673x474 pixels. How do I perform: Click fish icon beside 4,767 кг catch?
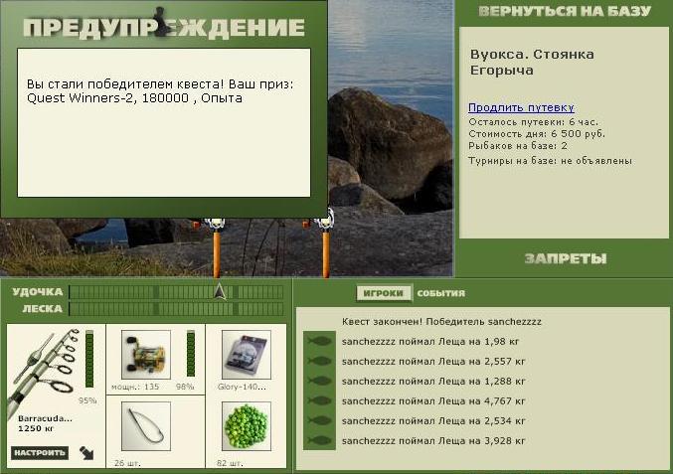coord(319,401)
